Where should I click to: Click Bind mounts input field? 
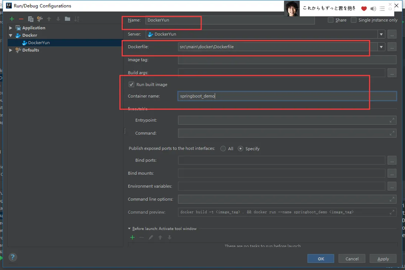coord(281,173)
